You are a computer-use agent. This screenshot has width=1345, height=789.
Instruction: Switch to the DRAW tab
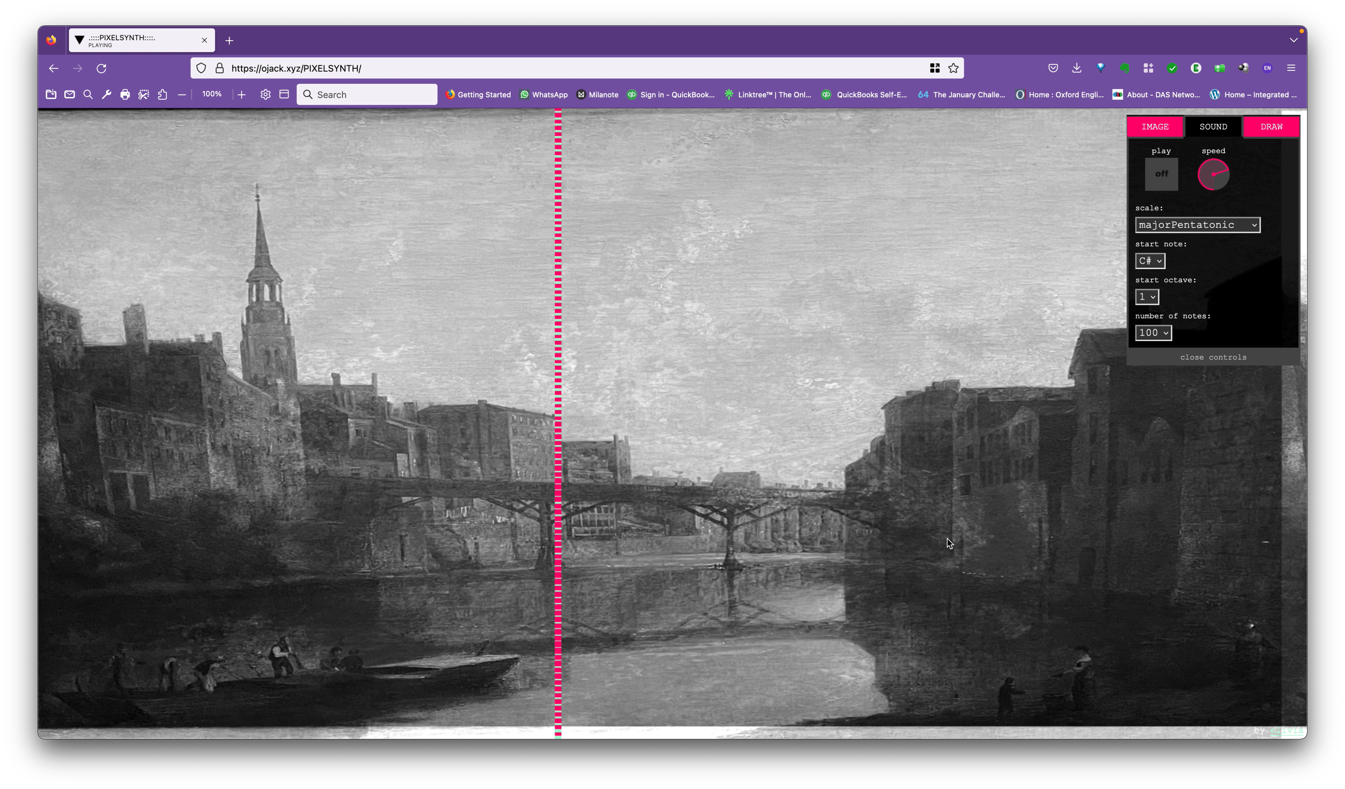click(1271, 126)
